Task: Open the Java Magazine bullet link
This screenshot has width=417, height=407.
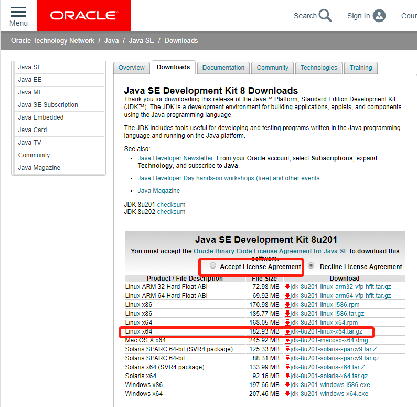Action: (x=159, y=191)
